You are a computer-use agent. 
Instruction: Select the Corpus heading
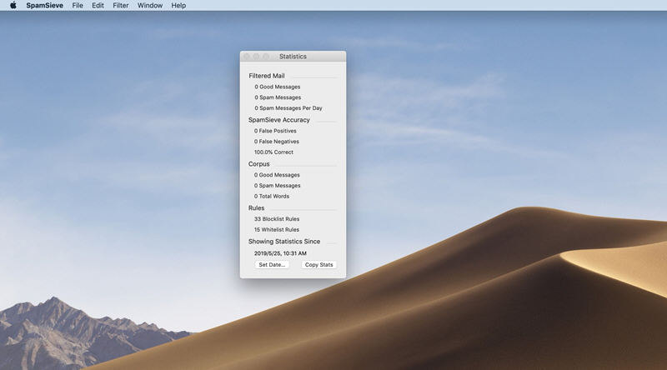[259, 163]
